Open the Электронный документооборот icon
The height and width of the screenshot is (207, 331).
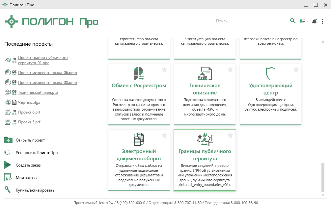coord(139,139)
